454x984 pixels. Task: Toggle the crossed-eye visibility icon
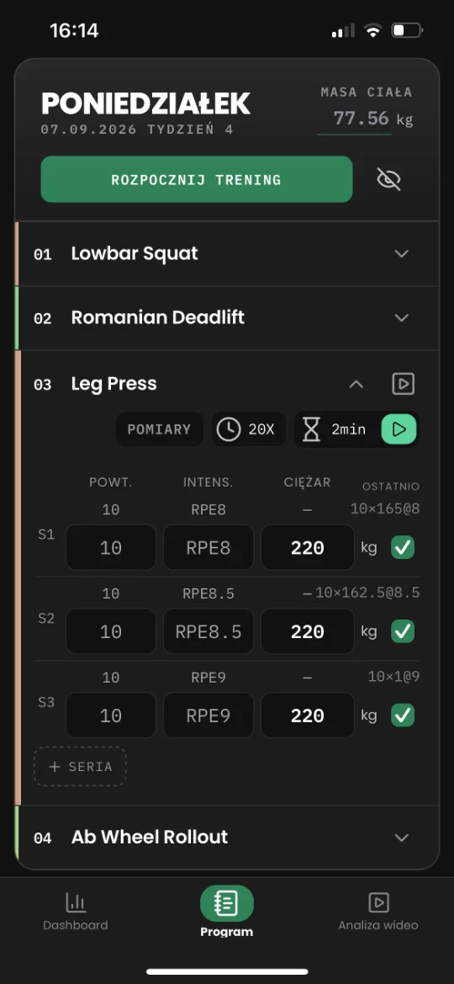tap(388, 179)
